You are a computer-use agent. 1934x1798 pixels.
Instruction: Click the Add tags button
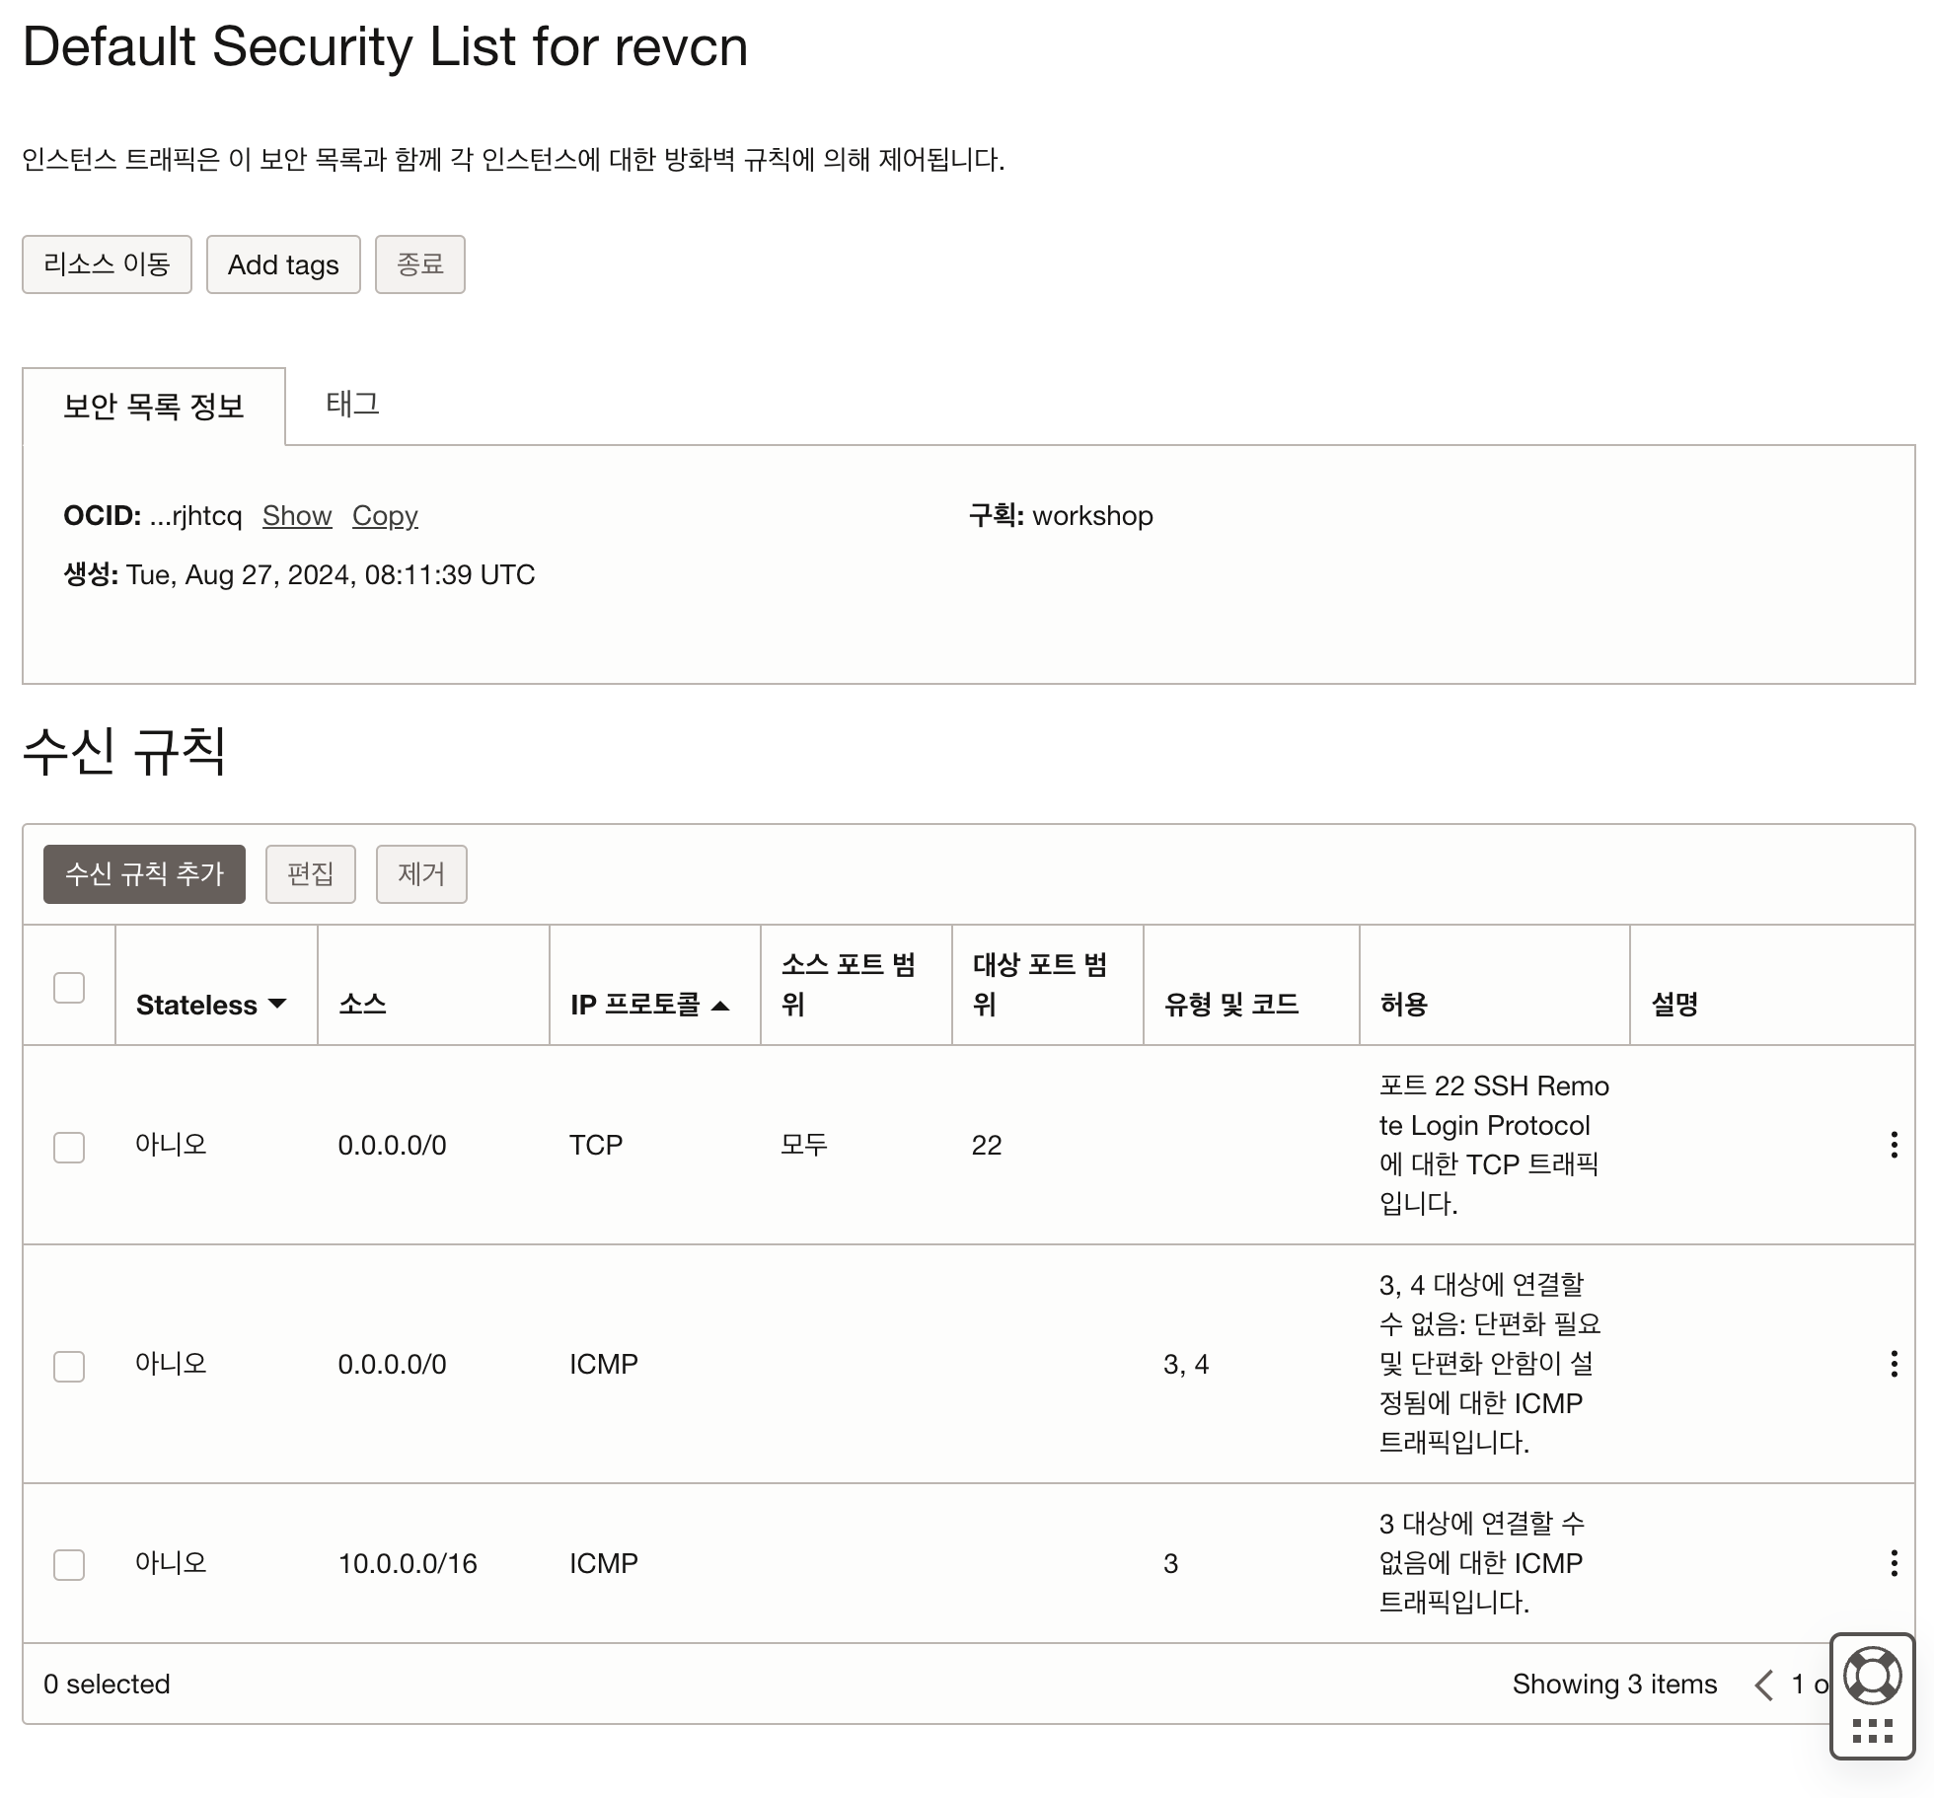click(x=283, y=264)
